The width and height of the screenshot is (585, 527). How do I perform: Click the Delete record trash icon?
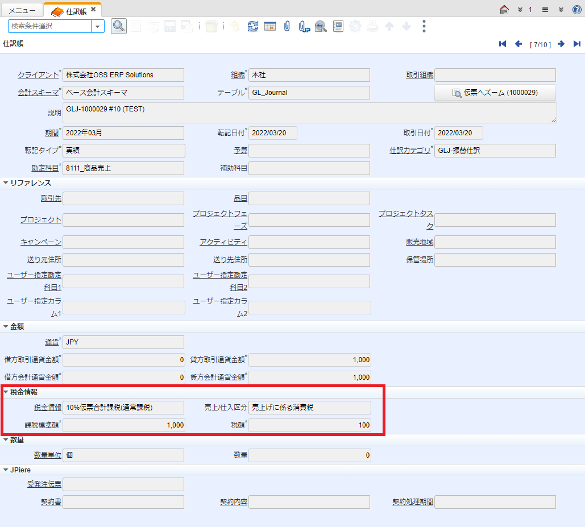[x=211, y=26]
